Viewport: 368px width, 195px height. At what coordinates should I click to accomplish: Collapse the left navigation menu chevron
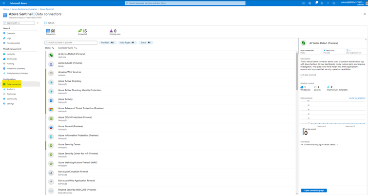[38, 23]
